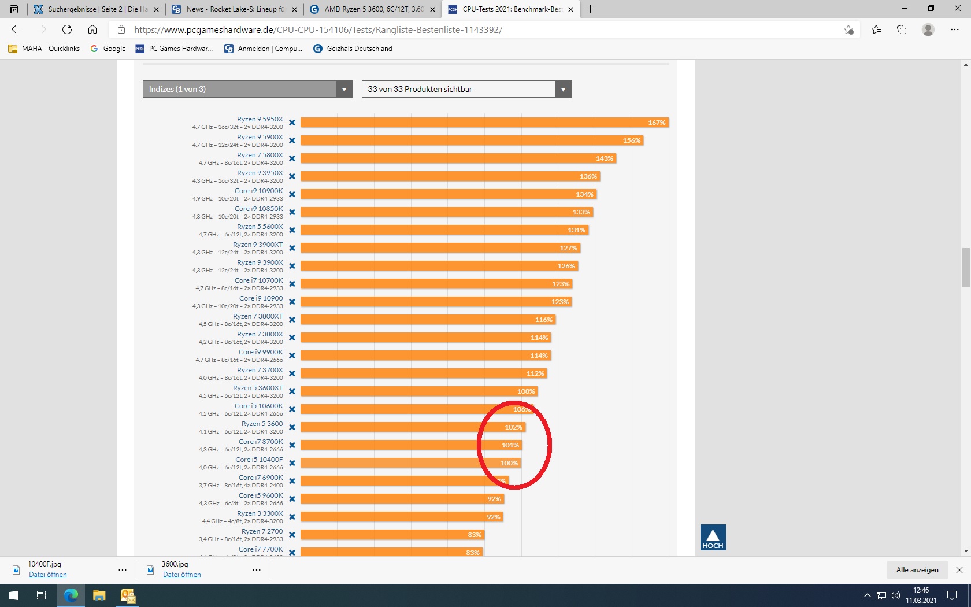Screen dimensions: 971x607
Task: Click Datei öffnen for 3600.jpg
Action: coord(182,575)
